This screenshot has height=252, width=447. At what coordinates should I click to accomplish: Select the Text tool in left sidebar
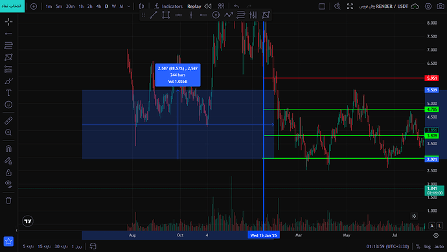(8, 93)
